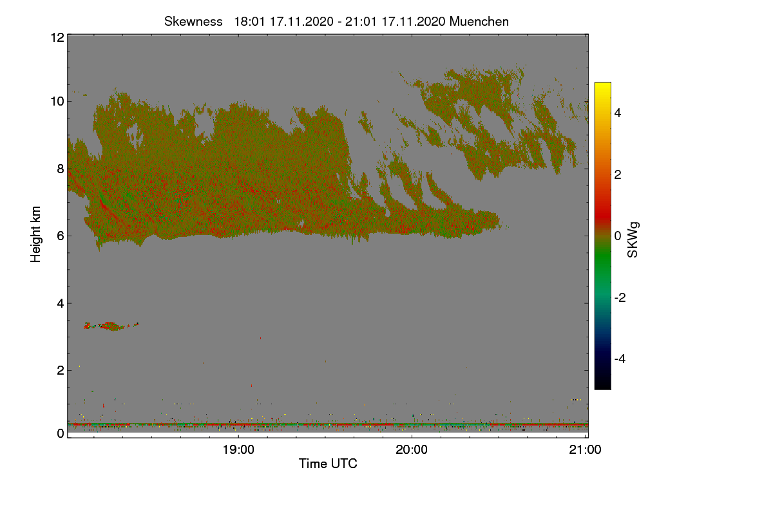Click the height tick label 0
This screenshot has height=515, width=773.
(x=61, y=433)
